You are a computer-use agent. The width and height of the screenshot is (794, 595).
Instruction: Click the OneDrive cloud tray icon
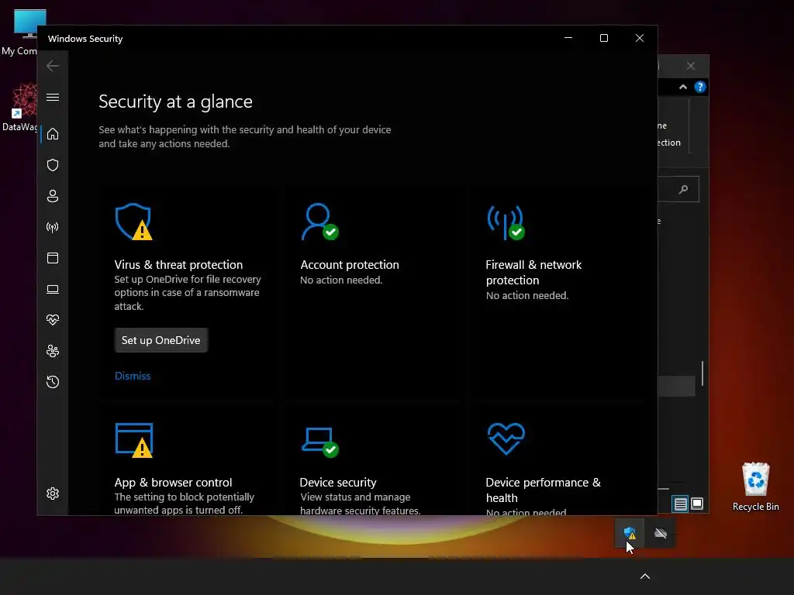[661, 533]
